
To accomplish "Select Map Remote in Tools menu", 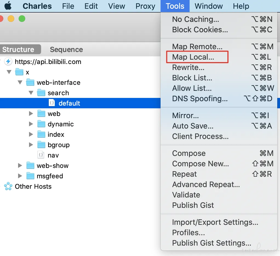I will tap(219, 46).
